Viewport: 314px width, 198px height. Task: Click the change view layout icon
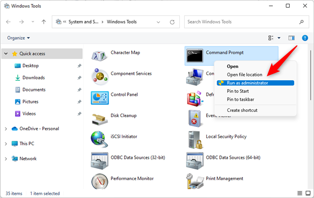pyautogui.click(x=271, y=38)
